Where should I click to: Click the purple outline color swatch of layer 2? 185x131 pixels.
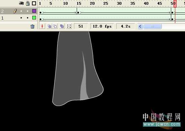tap(34, 11)
